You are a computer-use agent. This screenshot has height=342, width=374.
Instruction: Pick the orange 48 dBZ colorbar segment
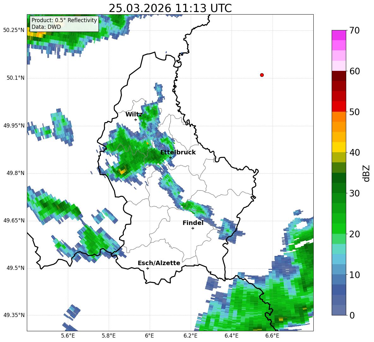point(339,117)
